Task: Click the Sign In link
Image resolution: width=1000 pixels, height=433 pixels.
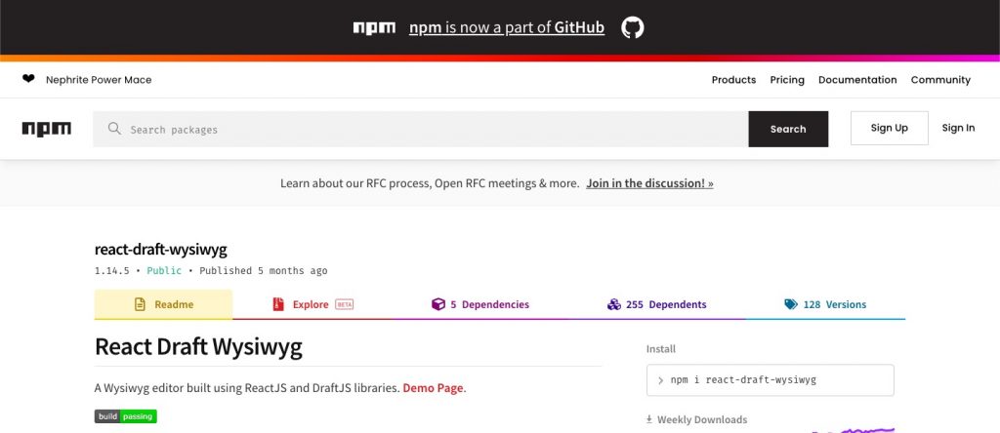Action: pos(958,128)
